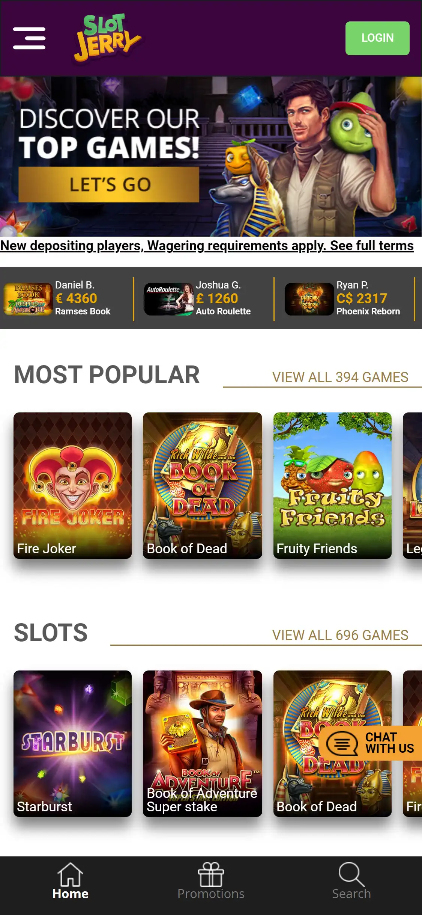This screenshot has height=915, width=422.
Task: View all 696 slots games
Action: click(x=340, y=635)
